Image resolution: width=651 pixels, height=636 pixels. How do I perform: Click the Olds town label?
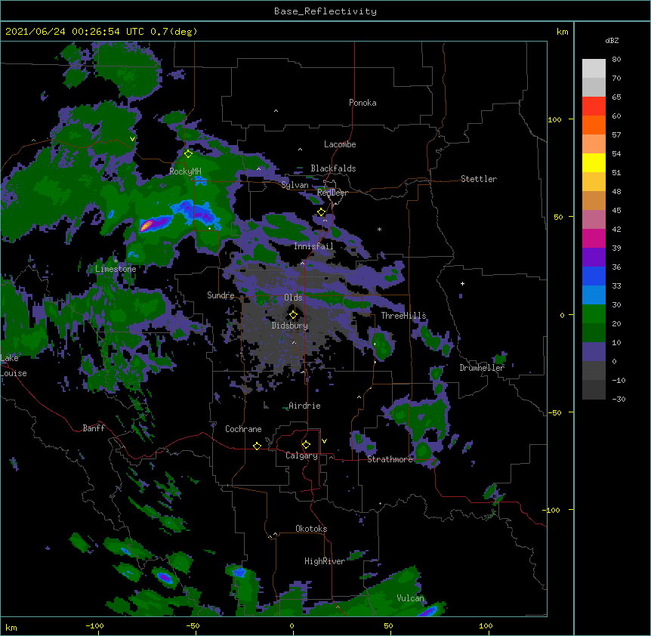(x=293, y=298)
